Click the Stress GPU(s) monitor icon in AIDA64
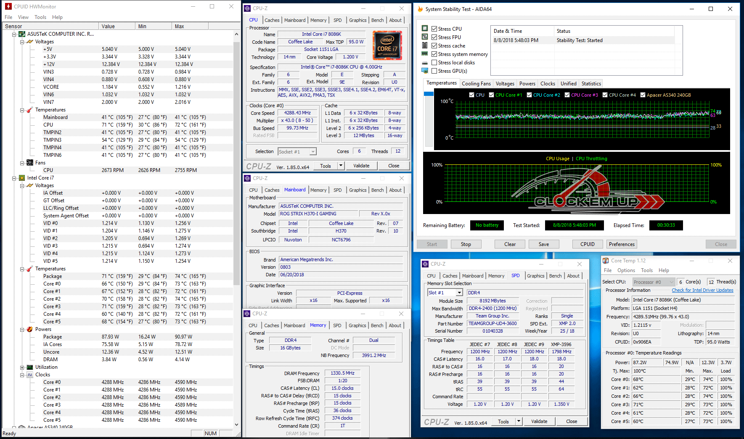 425,71
